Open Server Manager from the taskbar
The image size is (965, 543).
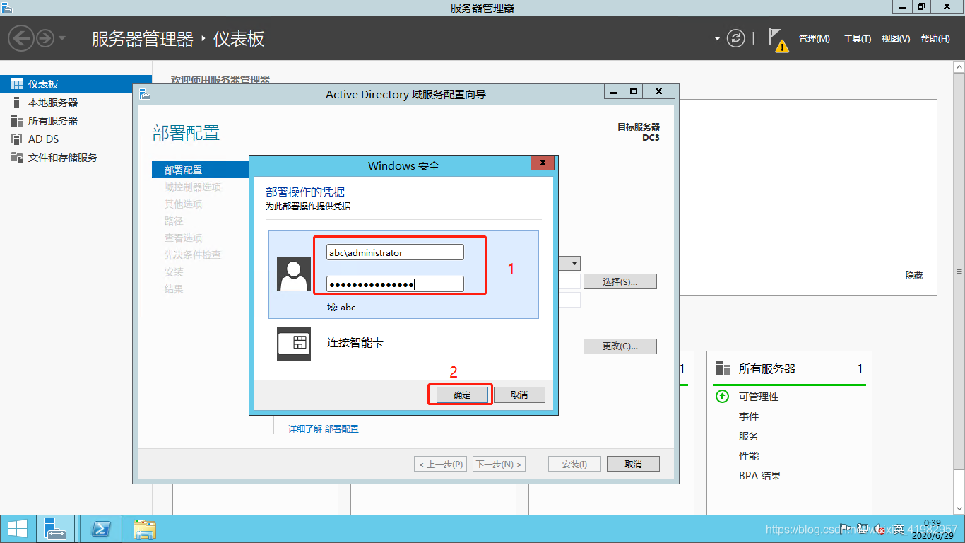pos(55,529)
